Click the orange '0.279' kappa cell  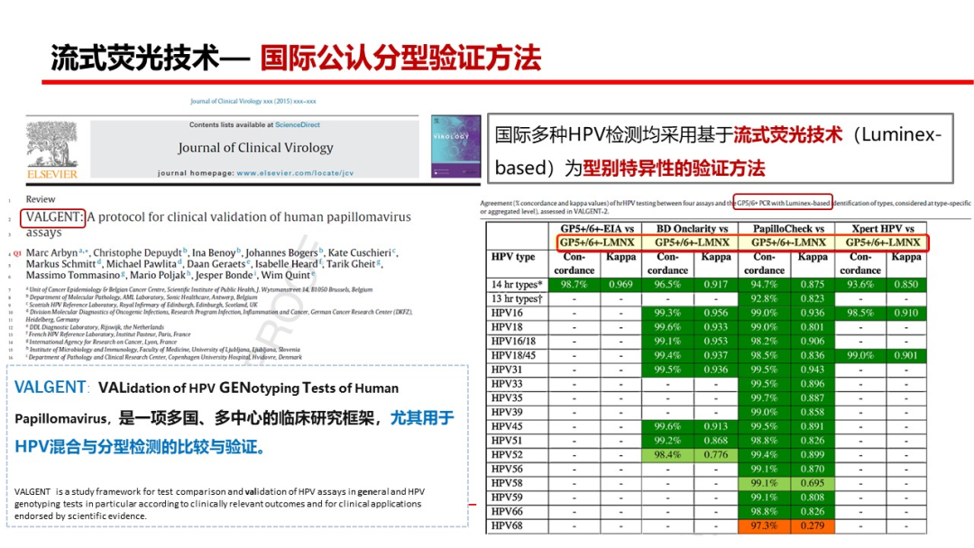tap(812, 525)
